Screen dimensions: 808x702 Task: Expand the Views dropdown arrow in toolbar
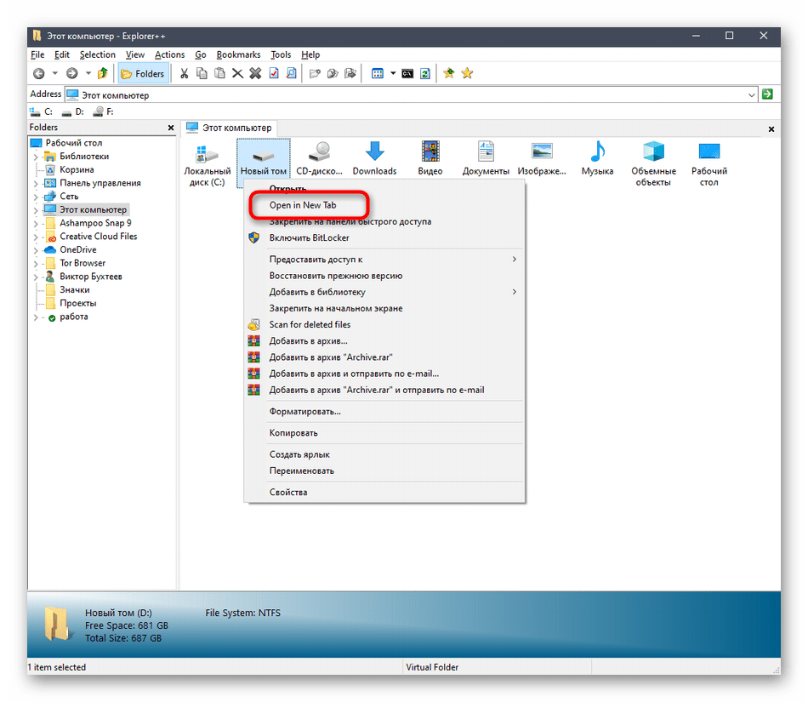393,74
